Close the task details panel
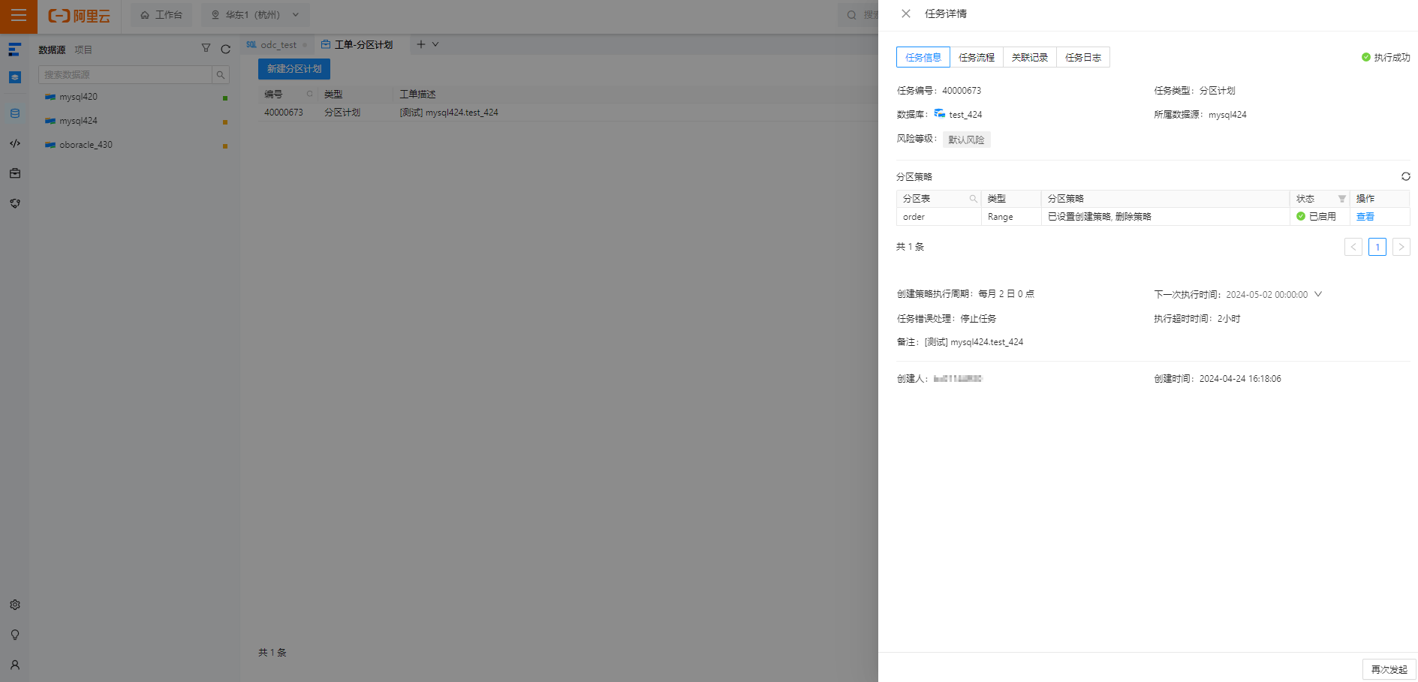 906,14
